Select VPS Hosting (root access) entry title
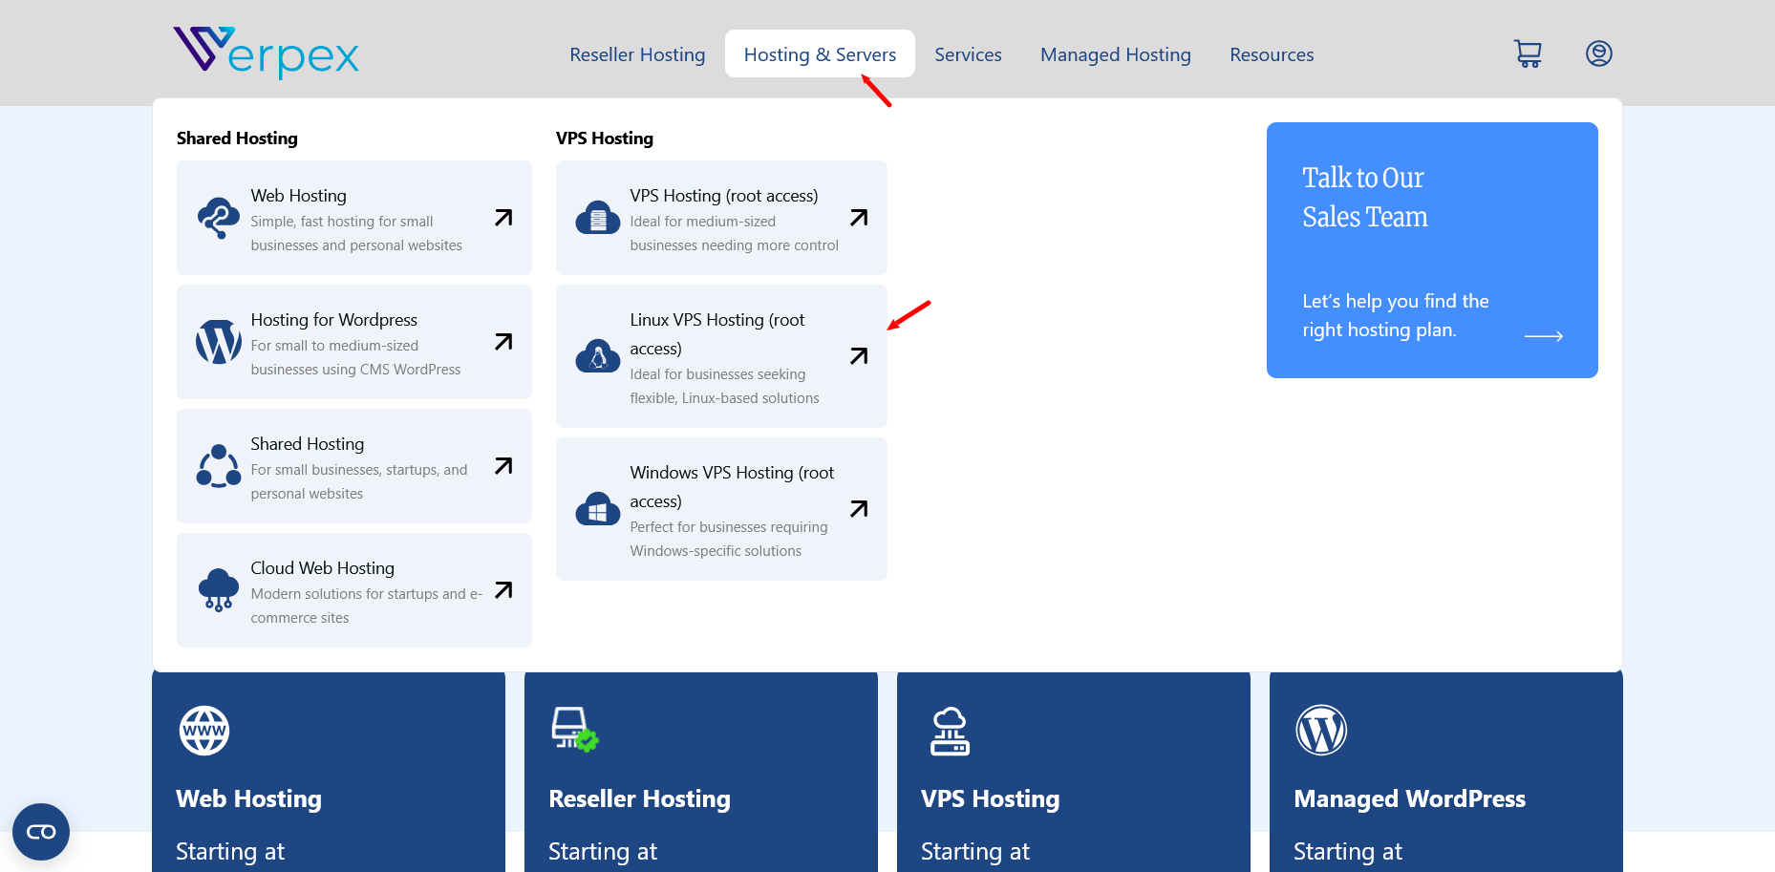The height and width of the screenshot is (872, 1775). click(724, 196)
